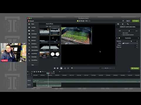Viewport: 141px width, 105px height.
Task: Step forward one frame button
Action: tap(58, 68)
